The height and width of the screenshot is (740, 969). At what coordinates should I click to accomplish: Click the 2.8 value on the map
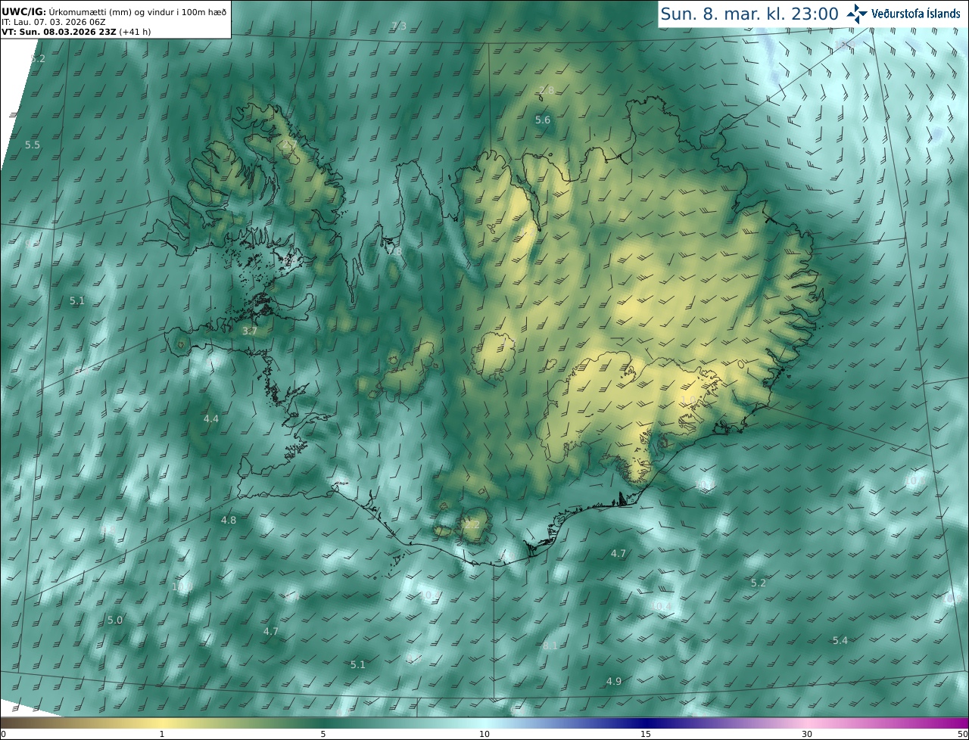click(547, 90)
